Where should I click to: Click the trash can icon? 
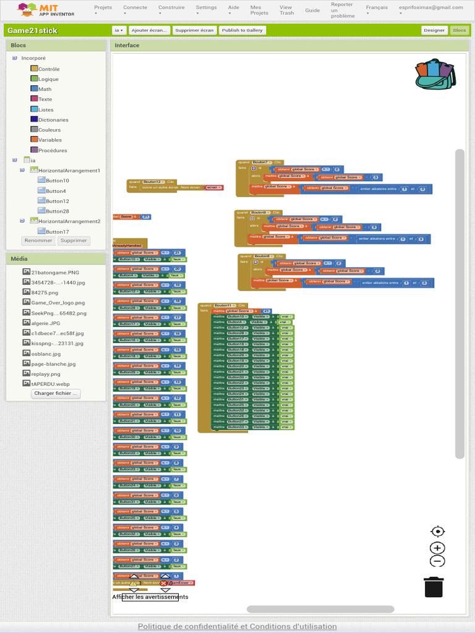pyautogui.click(x=434, y=587)
